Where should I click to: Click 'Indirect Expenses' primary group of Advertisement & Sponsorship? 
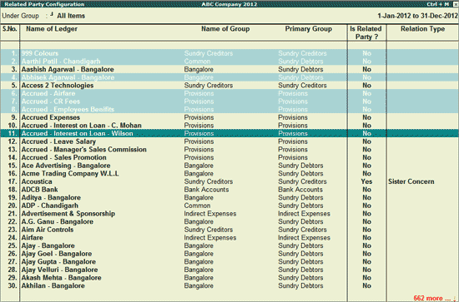(304, 214)
